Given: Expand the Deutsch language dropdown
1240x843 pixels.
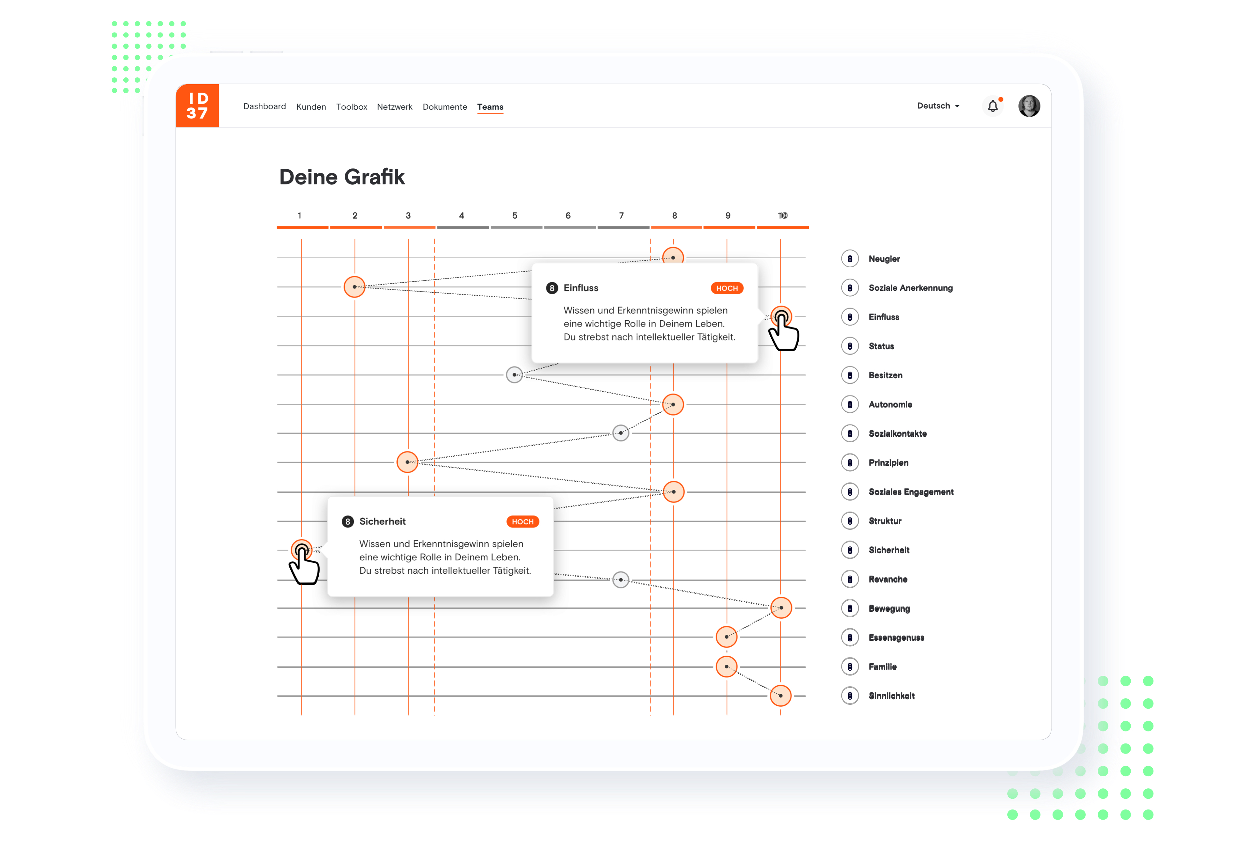Looking at the screenshot, I should [938, 106].
